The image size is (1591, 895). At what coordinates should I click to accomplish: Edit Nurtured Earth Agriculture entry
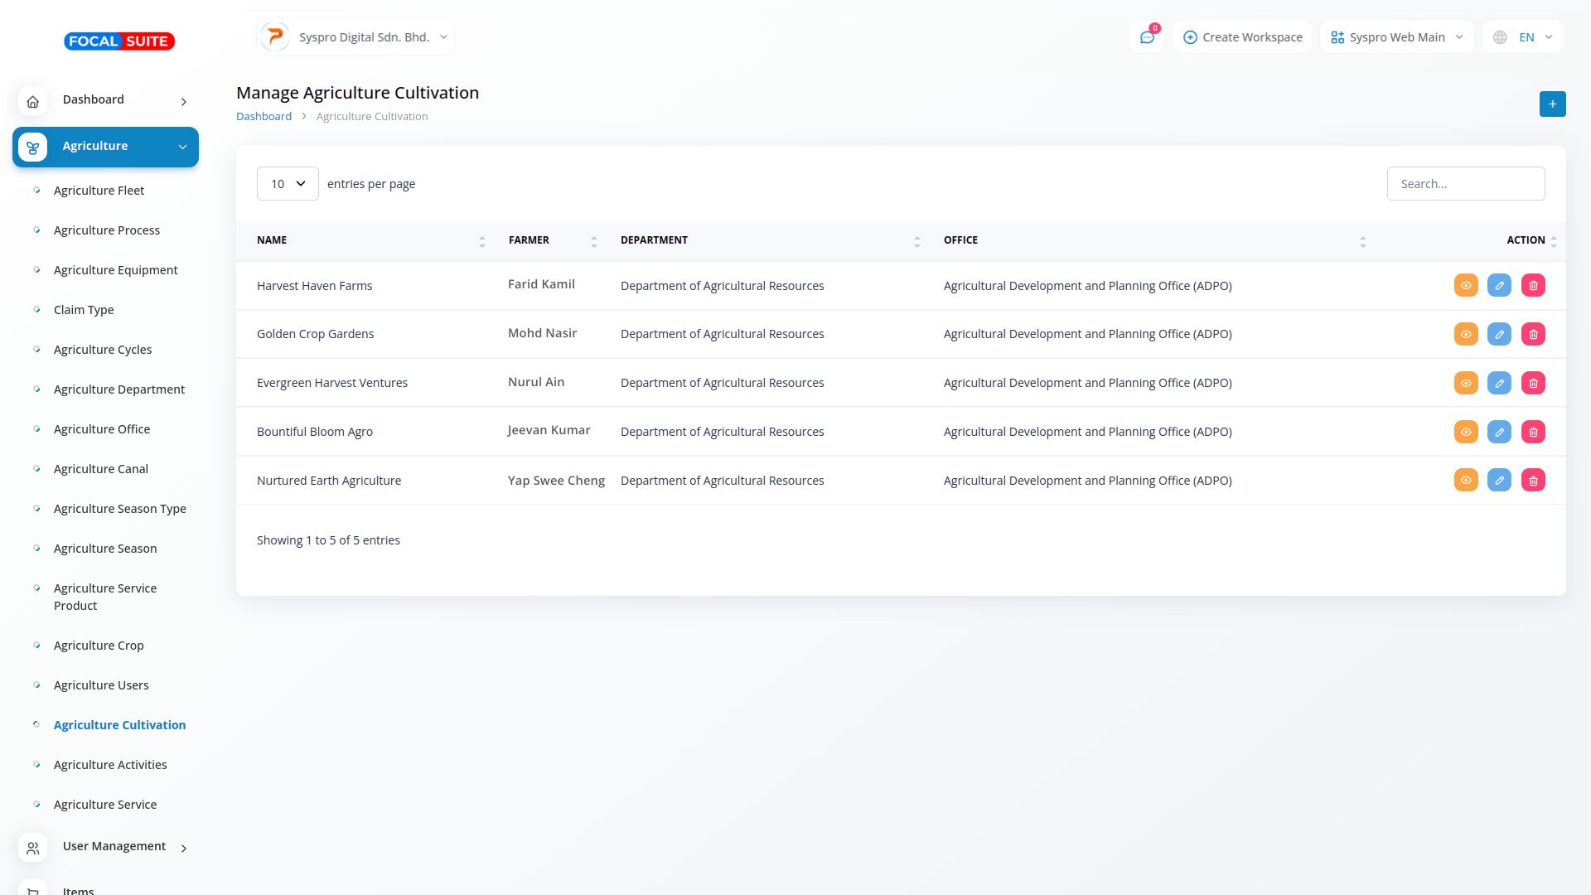pos(1499,481)
